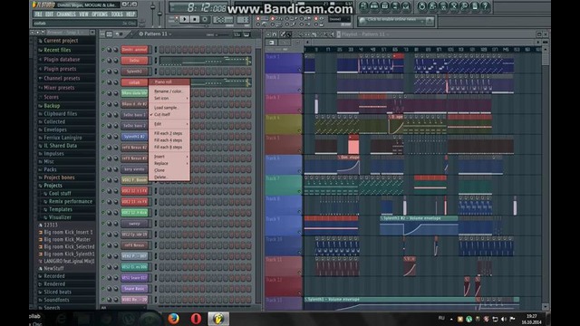Screen dimensions: 580x326
Task: Open the Opera icon in the taskbar
Action: tap(196, 318)
